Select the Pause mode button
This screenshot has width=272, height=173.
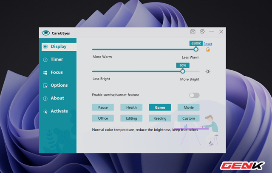[103, 107]
